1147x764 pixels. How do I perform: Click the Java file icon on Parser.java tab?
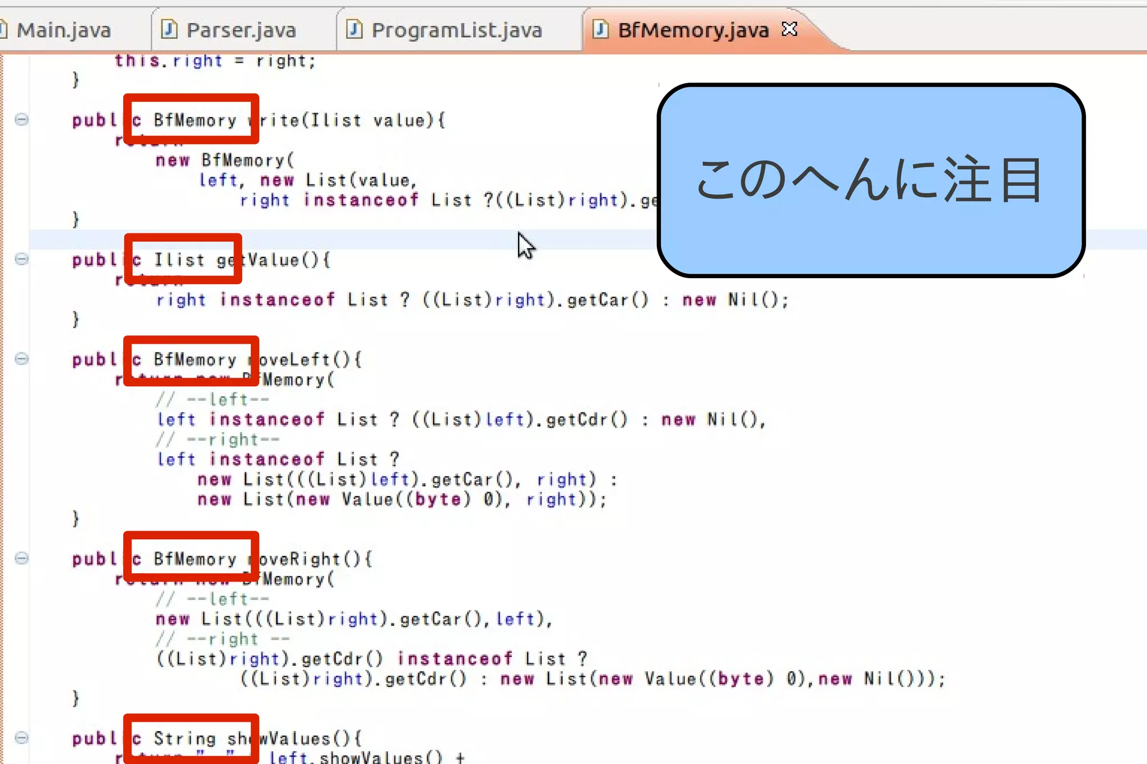coord(169,29)
